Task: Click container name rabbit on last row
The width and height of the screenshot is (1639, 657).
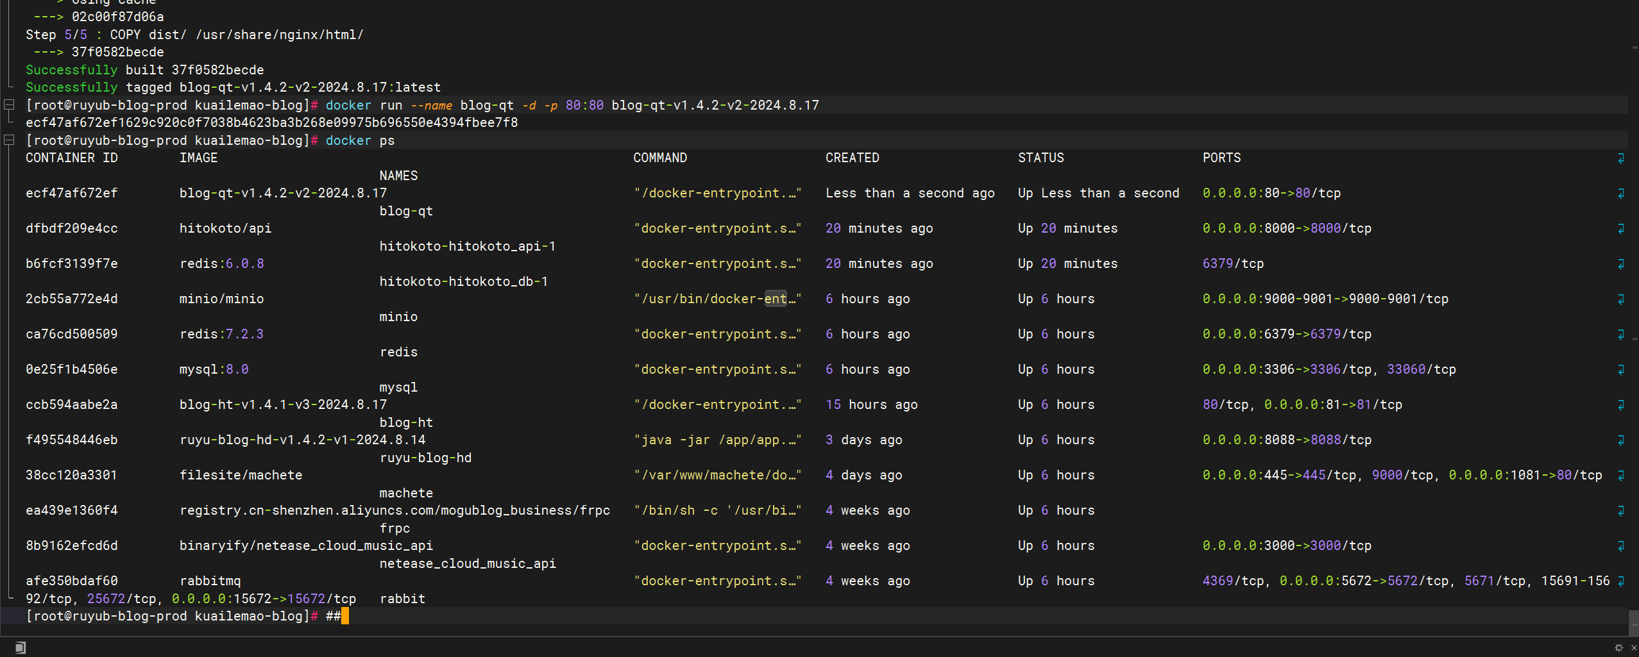Action: (402, 599)
